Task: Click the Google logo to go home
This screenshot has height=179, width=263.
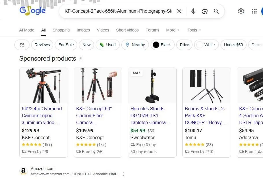Action: [32, 11]
